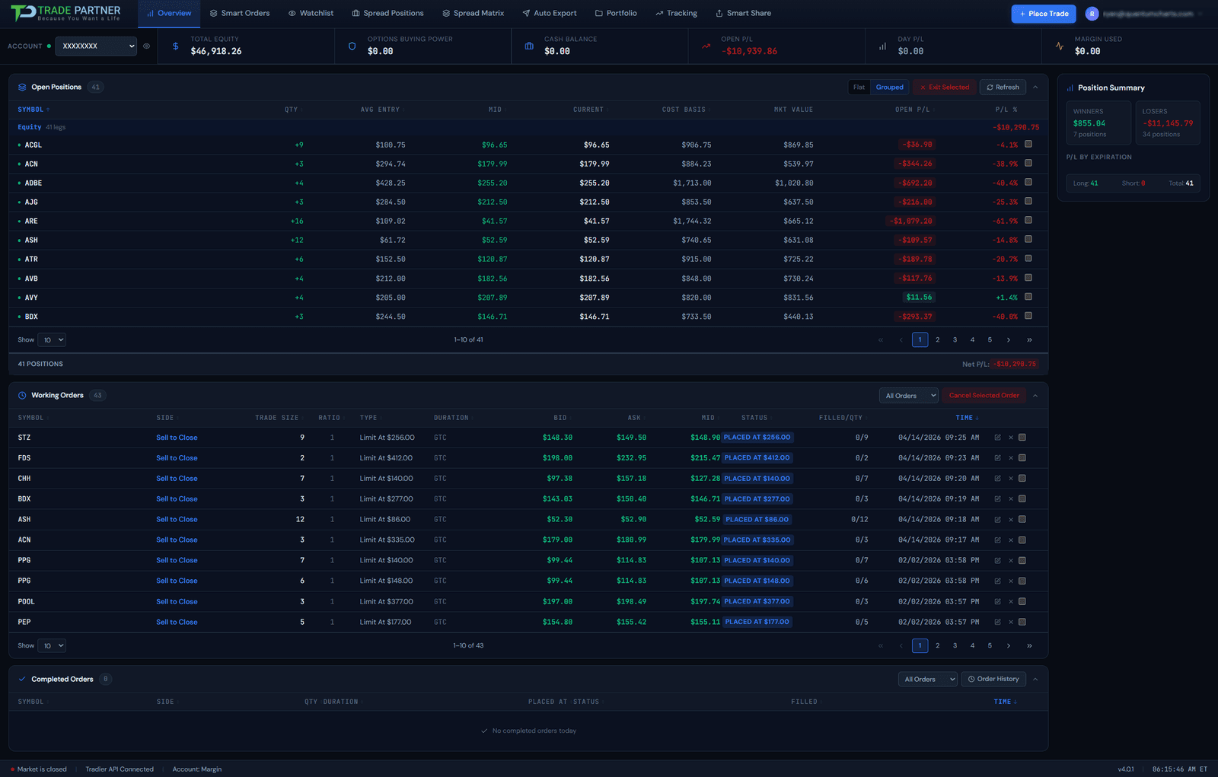1218x777 pixels.
Task: Collapse the Working Orders panel
Action: 1035,396
